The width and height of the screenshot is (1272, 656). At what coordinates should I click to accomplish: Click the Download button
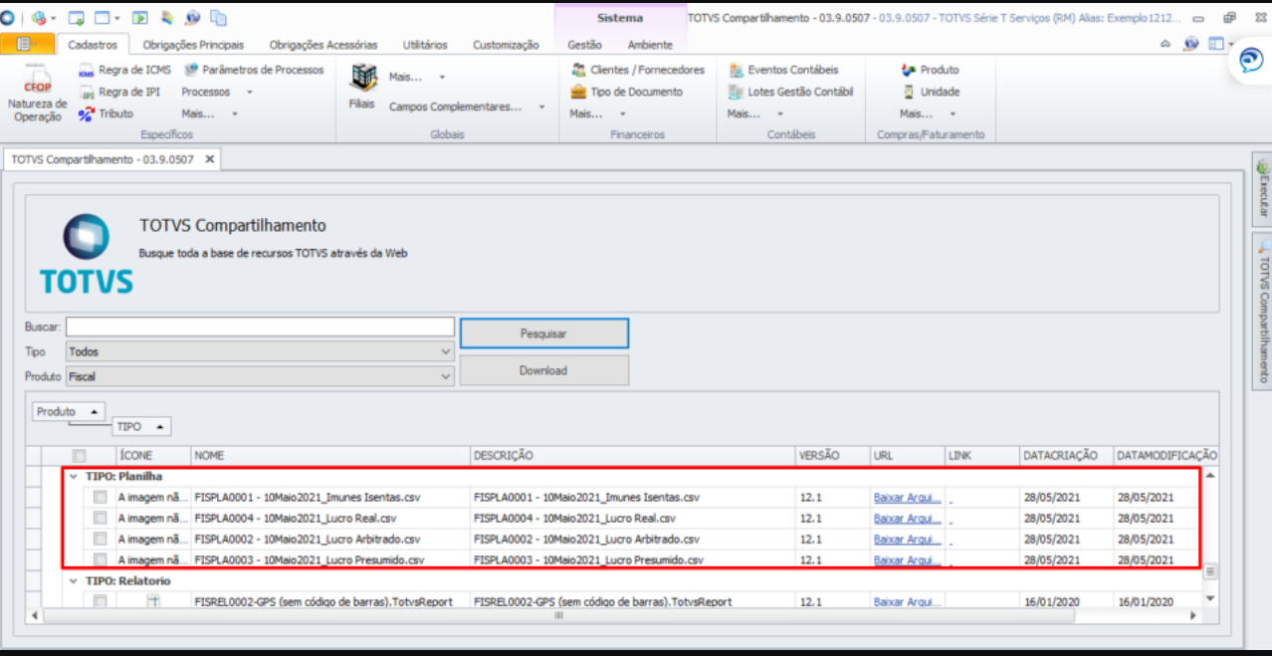543,370
